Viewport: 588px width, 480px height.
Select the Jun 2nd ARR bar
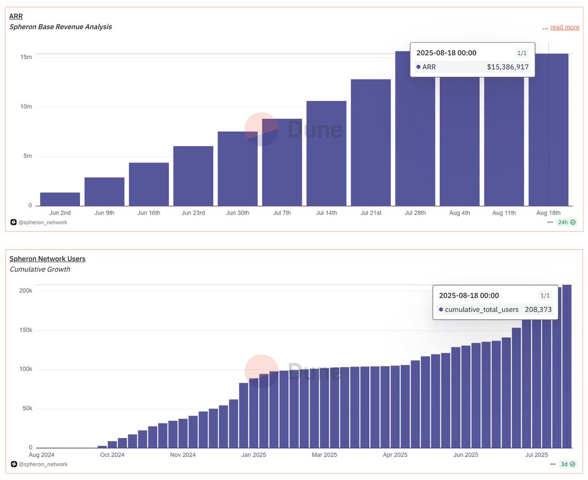60,199
